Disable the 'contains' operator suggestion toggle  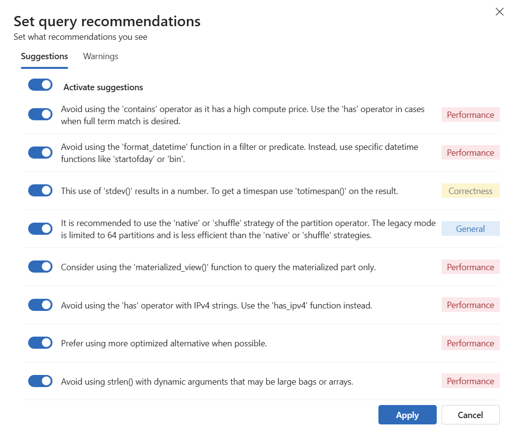[x=40, y=114]
